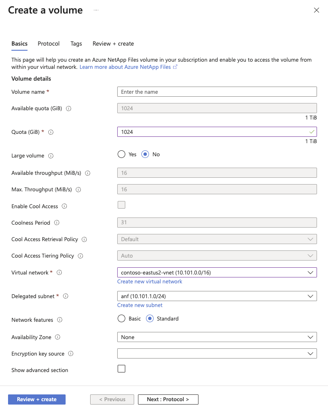The width and height of the screenshot is (328, 413).
Task: Tick the Show advanced section checkbox
Action: point(121,369)
